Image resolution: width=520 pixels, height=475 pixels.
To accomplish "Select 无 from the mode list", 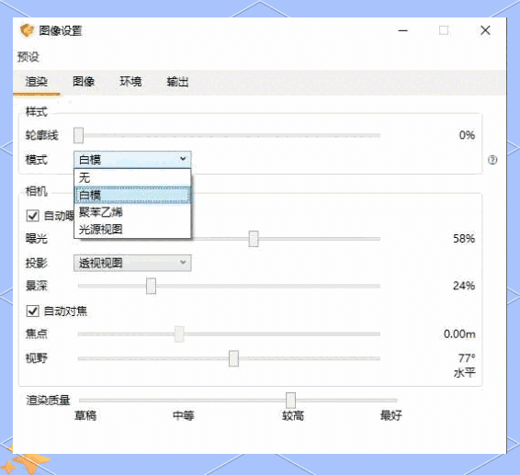I will [132, 177].
